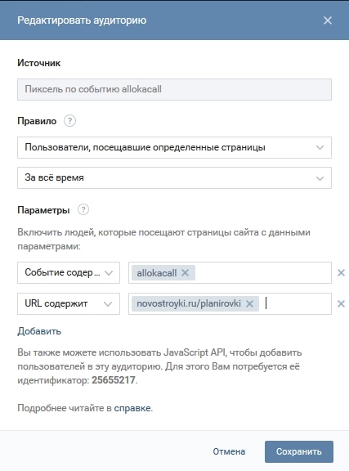Viewport: 349px width, 471px height.
Task: Click the Отмена button
Action: [x=229, y=451]
